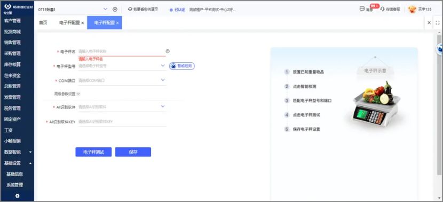
Task: Open the 消息 message icon
Action: coord(362,9)
